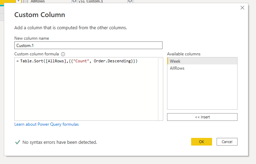256x164 pixels.
Task: Select Week in Available columns
Action: pyautogui.click(x=202, y=61)
